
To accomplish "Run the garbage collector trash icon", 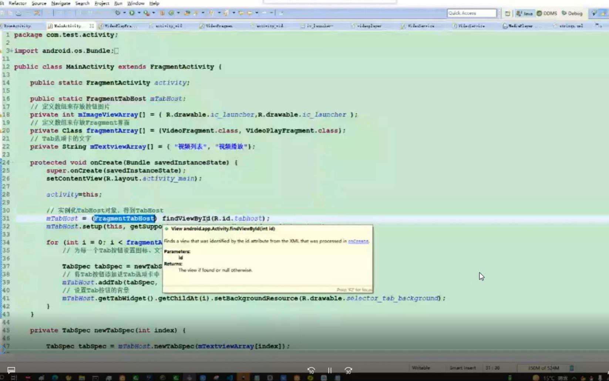I will click(572, 368).
